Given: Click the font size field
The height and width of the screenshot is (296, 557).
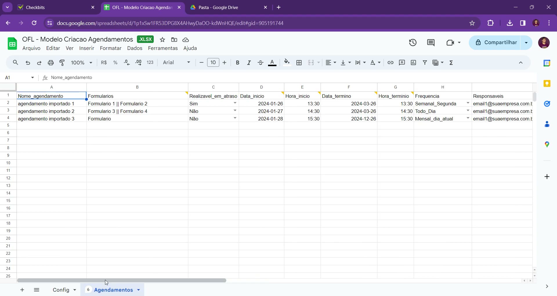Looking at the screenshot, I should [x=213, y=63].
